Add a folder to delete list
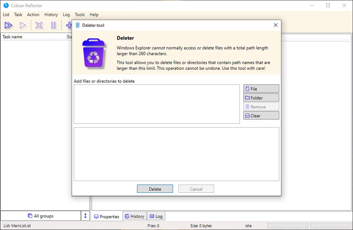This screenshot has height=230, width=353. [261, 98]
